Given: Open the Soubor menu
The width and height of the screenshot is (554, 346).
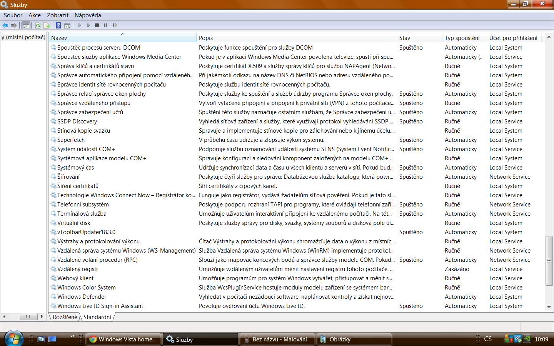Looking at the screenshot, I should (13, 15).
